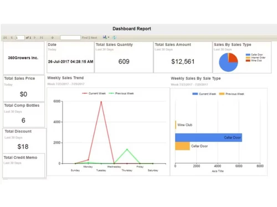Go to previous report page
Viewport: 277px width, 207px height.
[12, 38]
